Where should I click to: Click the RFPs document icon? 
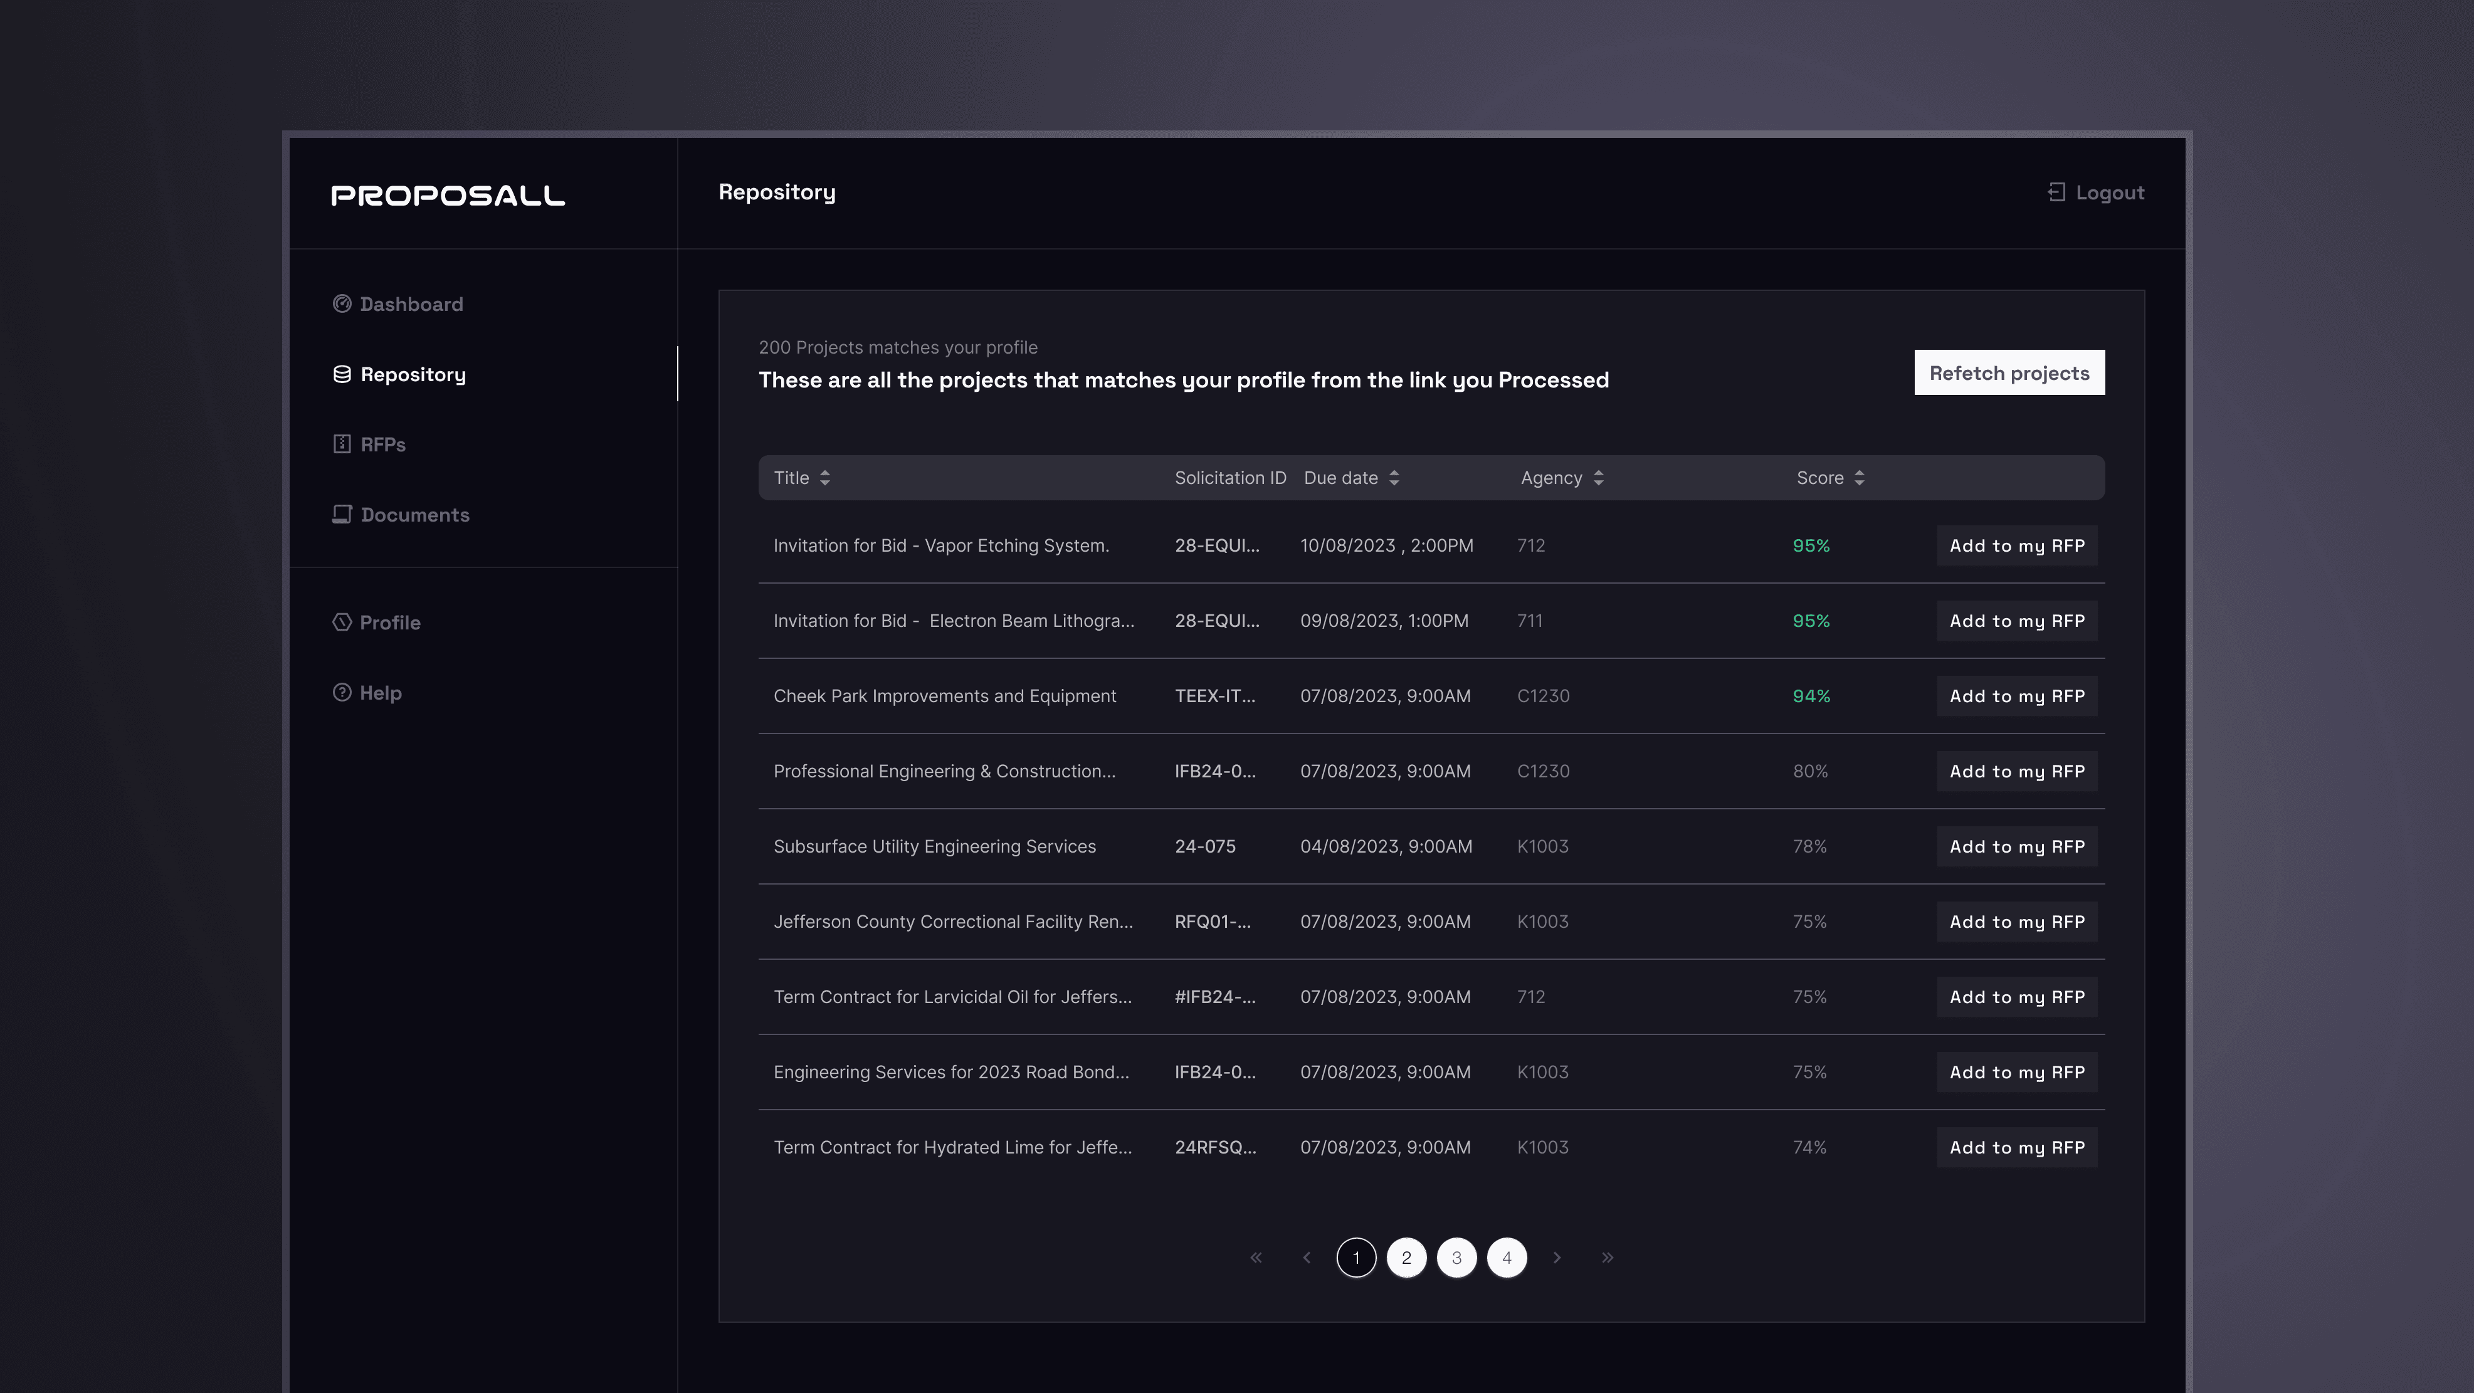pos(342,444)
